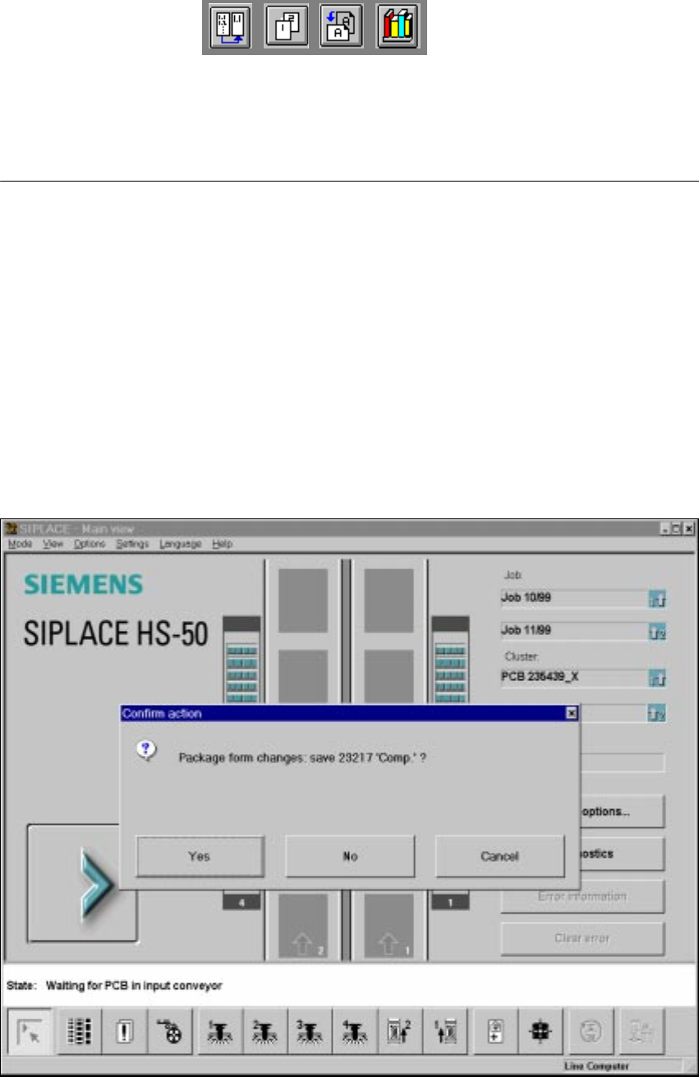Open the Mode menu
Viewport: 699px width, 1077px height.
19,544
